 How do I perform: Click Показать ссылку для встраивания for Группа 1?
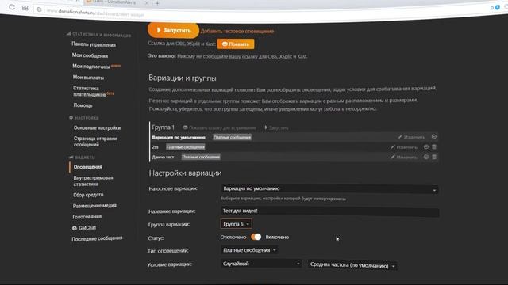pyautogui.click(x=219, y=128)
